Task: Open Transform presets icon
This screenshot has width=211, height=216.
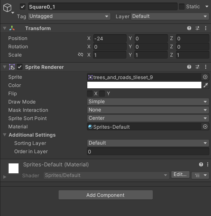Action: 197,28
